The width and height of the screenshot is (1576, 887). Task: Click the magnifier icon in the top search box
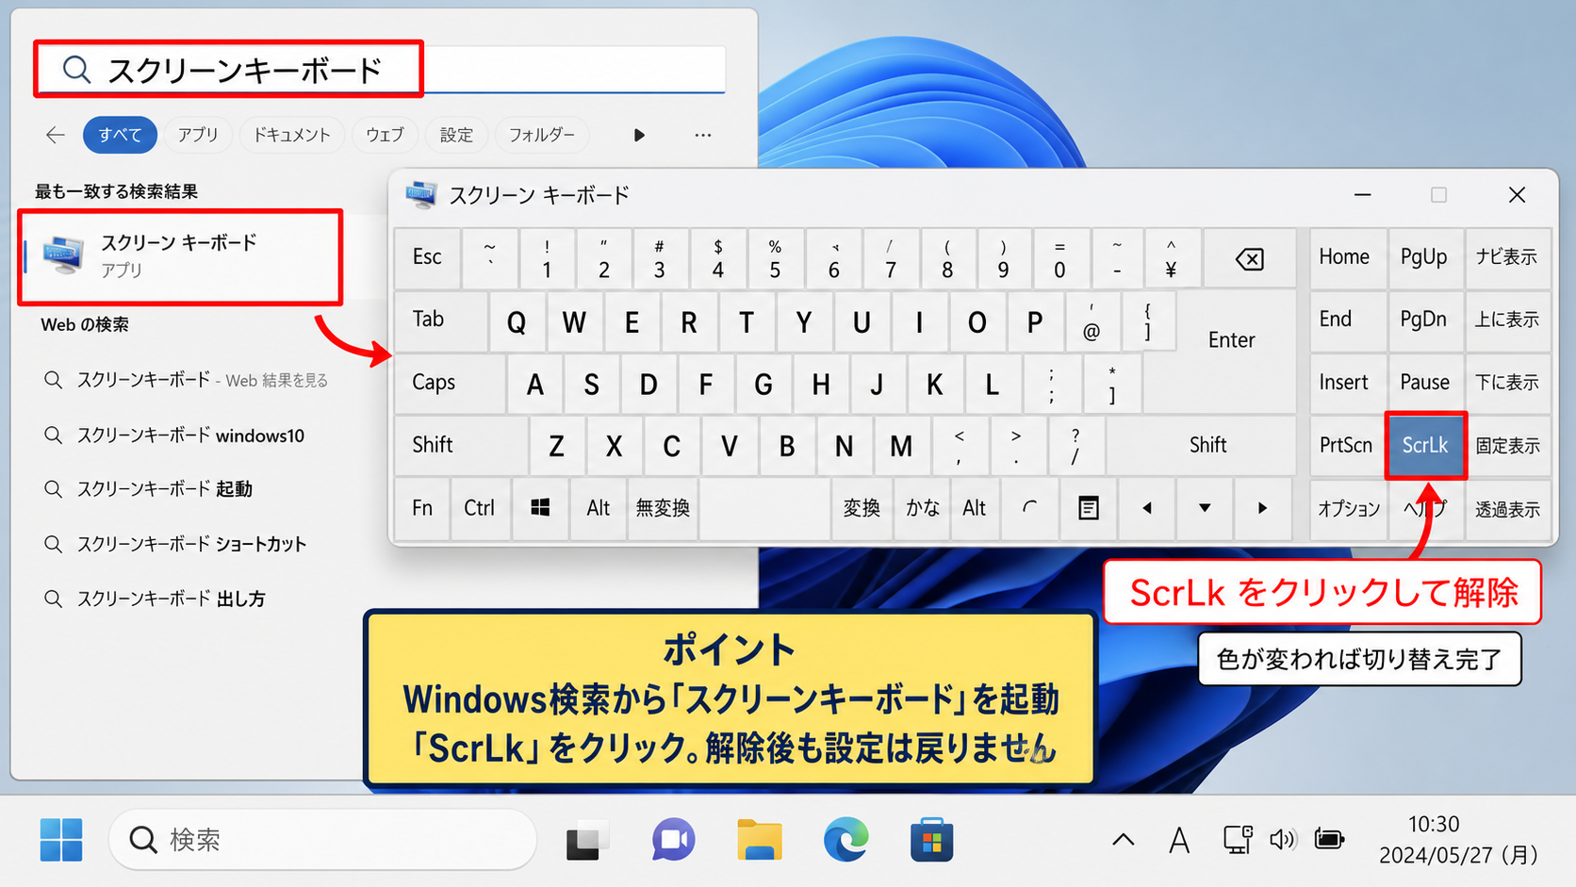[76, 69]
